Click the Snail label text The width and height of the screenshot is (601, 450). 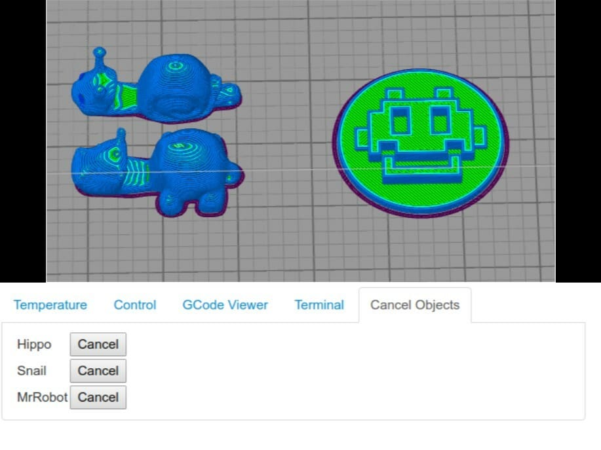pyautogui.click(x=32, y=371)
